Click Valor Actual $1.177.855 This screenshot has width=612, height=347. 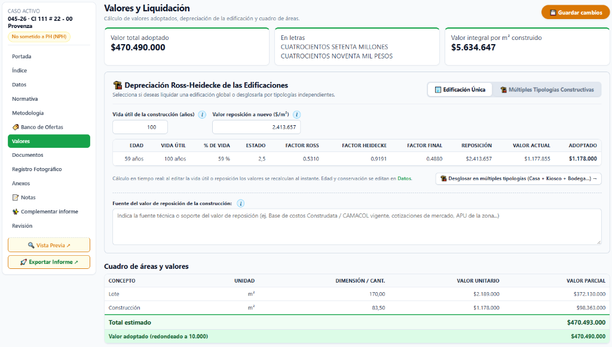pyautogui.click(x=537, y=159)
